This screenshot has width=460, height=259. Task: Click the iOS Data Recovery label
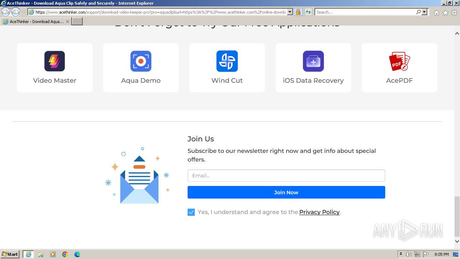pyautogui.click(x=313, y=81)
